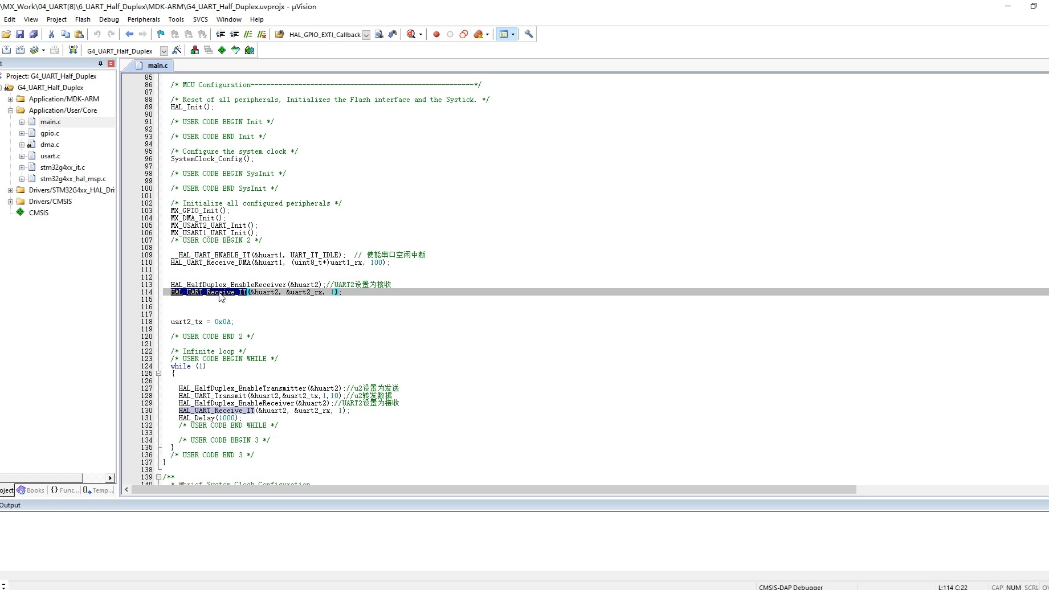Image resolution: width=1049 pixels, height=590 pixels.
Task: Indent the selected lines
Action: click(x=221, y=34)
